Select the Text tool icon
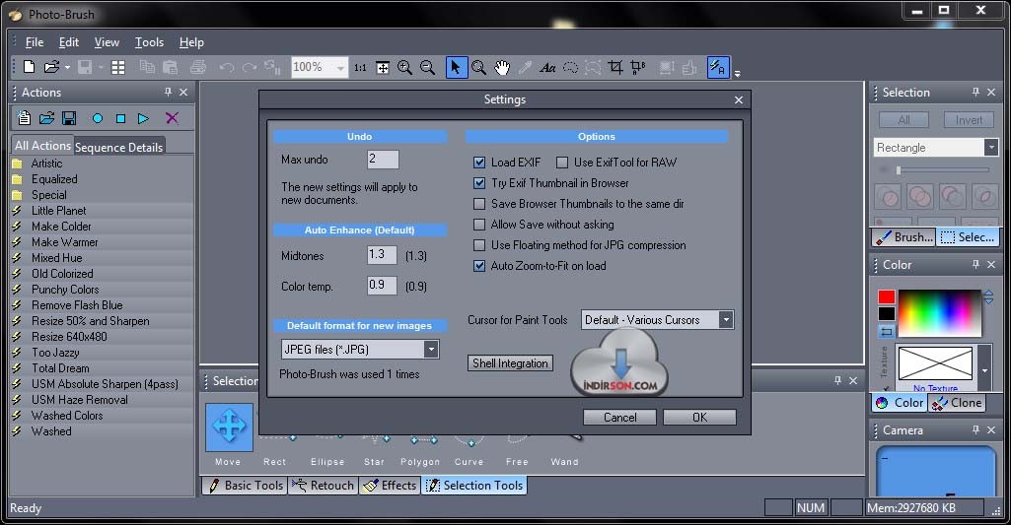The width and height of the screenshot is (1011, 525). pos(547,68)
